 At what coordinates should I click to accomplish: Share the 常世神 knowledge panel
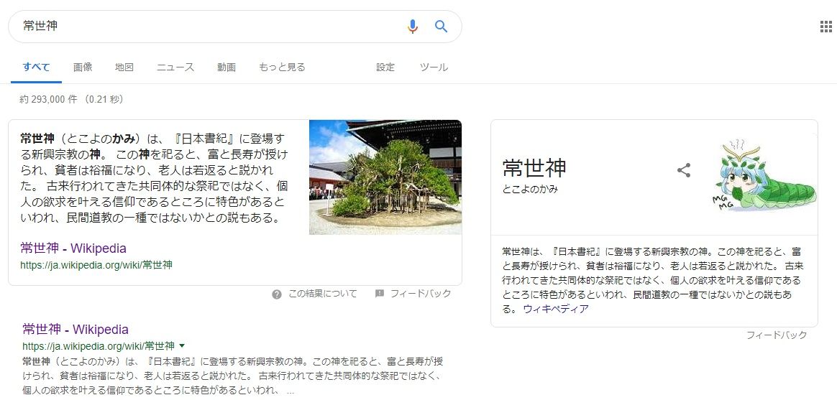click(684, 171)
